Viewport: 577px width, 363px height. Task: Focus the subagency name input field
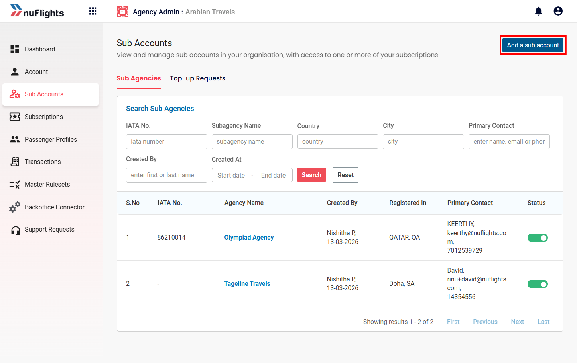pyautogui.click(x=252, y=142)
